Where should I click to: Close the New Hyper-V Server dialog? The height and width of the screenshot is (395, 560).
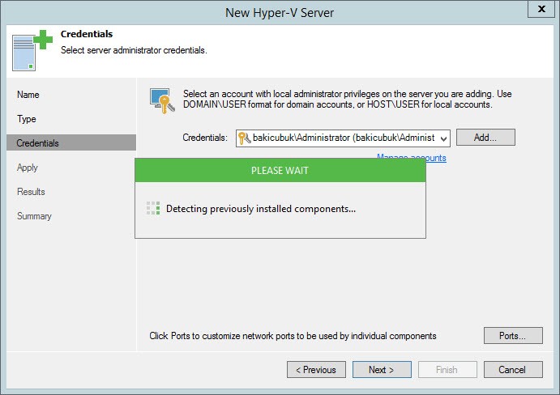point(541,9)
